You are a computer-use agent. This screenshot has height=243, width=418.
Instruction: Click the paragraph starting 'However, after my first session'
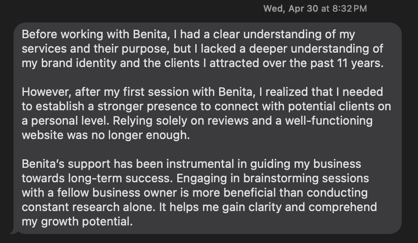[207, 113]
